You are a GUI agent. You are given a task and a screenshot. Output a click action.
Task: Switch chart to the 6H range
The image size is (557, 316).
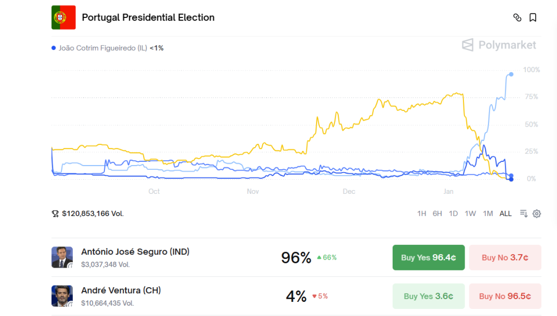437,213
